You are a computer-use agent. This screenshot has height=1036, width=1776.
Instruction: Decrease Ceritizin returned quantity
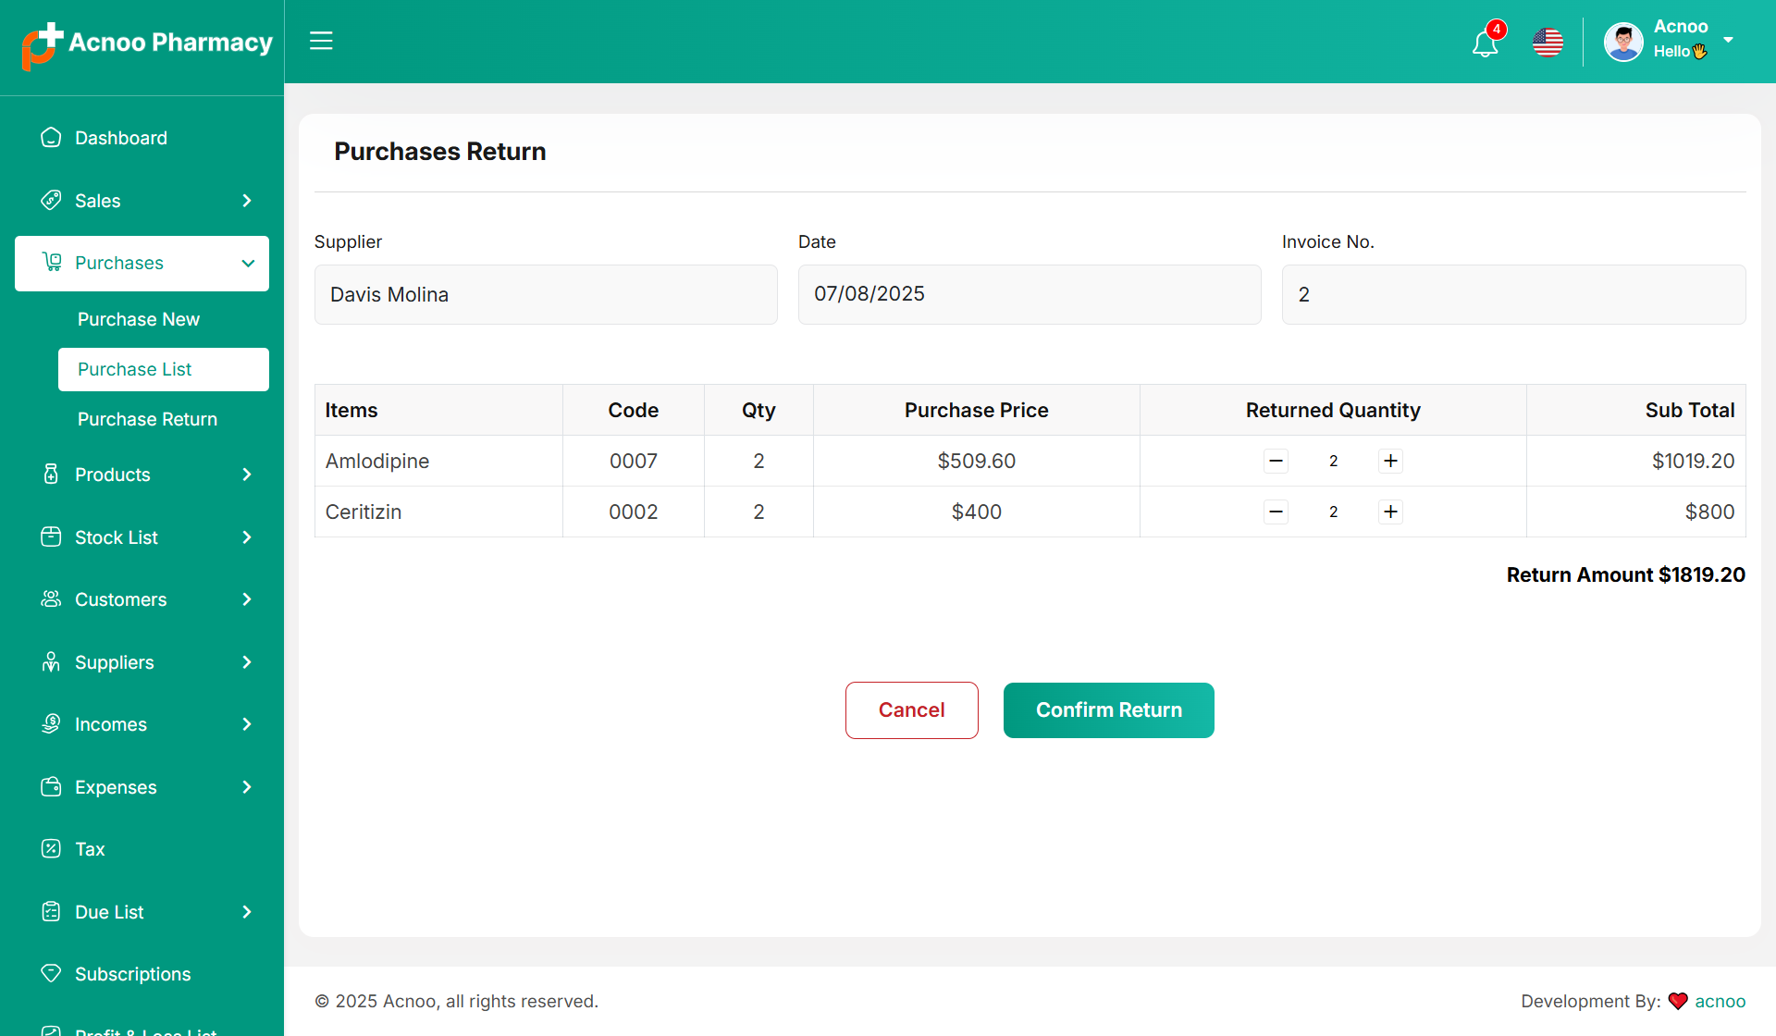[1276, 512]
